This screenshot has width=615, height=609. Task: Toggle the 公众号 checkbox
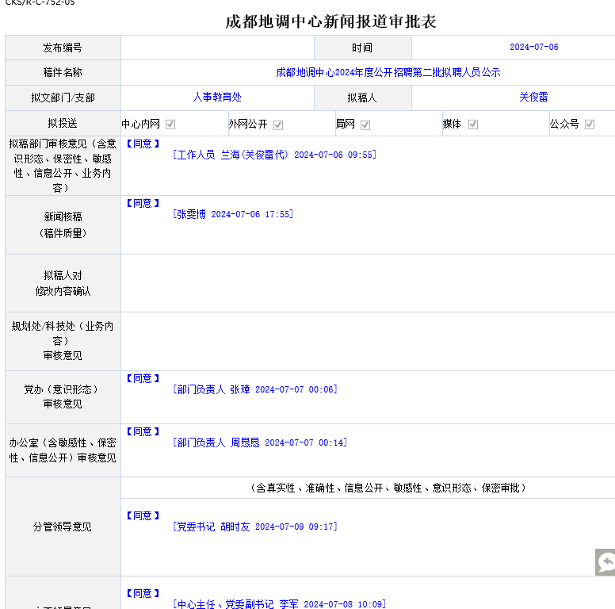tap(590, 124)
